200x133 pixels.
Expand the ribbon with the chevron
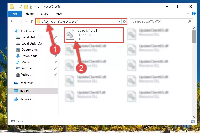(x=188, y=13)
